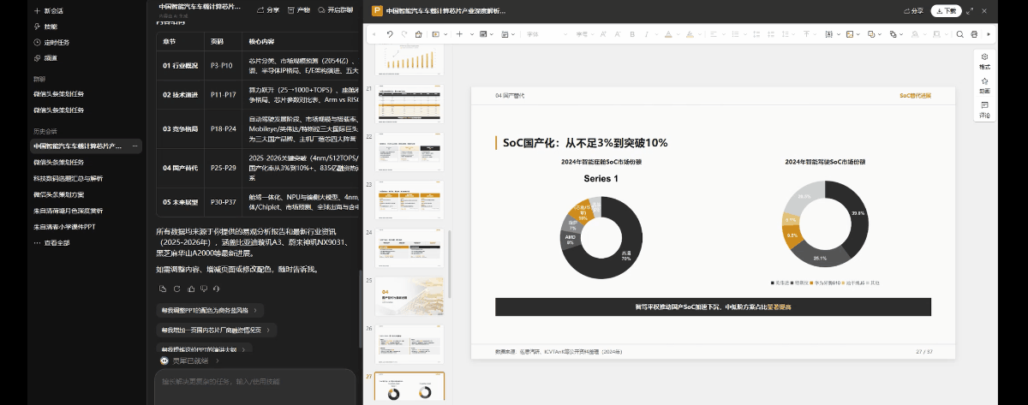Open the 朱自清荷塘月色深度赏析 conversation
The height and width of the screenshot is (405, 1028).
69,211
